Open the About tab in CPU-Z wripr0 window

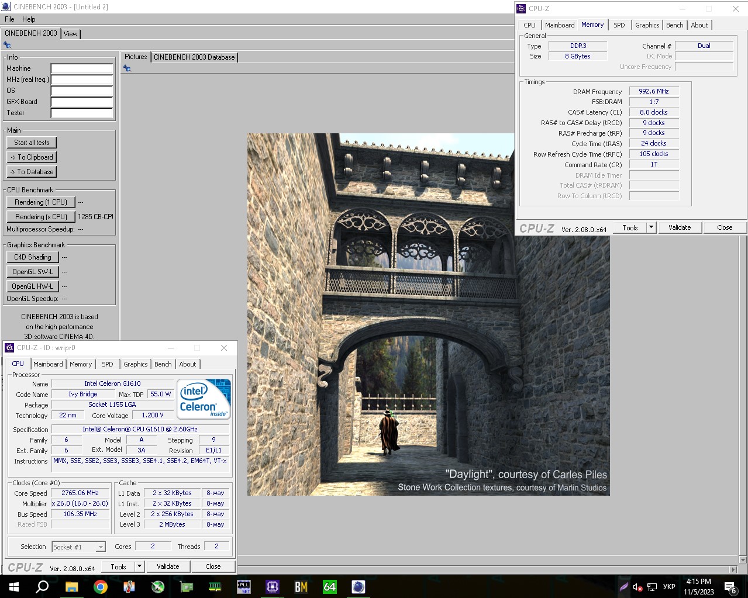pos(188,364)
